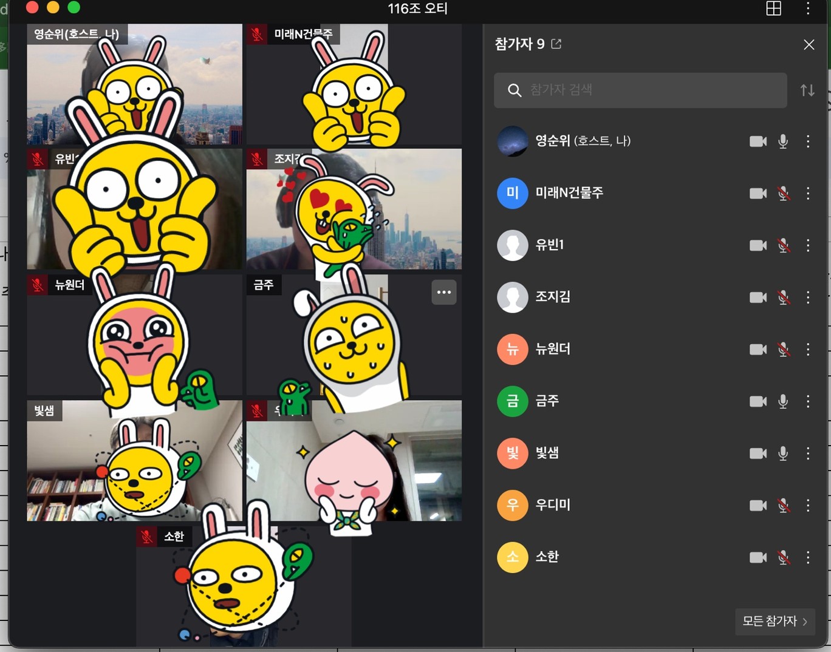
Task: Open more options for 미래N건물주
Action: click(807, 194)
